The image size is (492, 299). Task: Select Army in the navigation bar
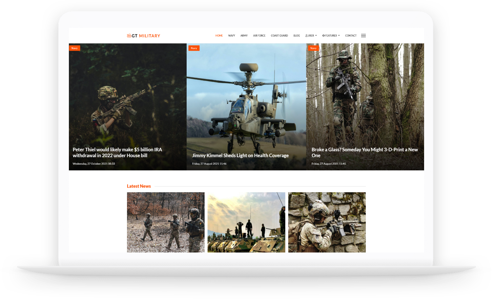point(244,36)
